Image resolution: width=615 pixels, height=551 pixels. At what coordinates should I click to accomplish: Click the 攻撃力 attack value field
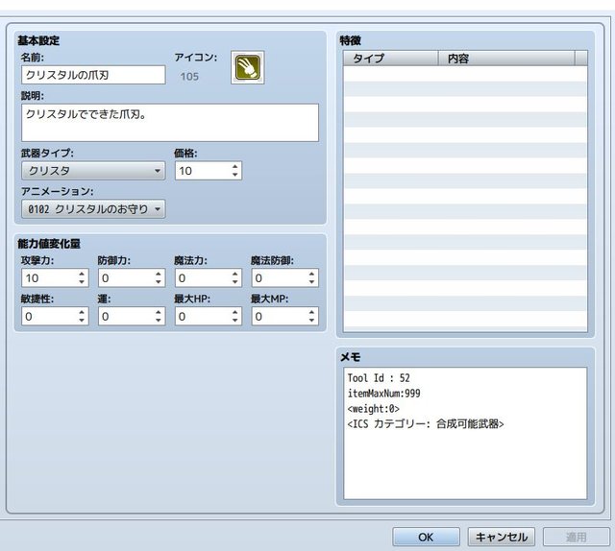click(50, 277)
